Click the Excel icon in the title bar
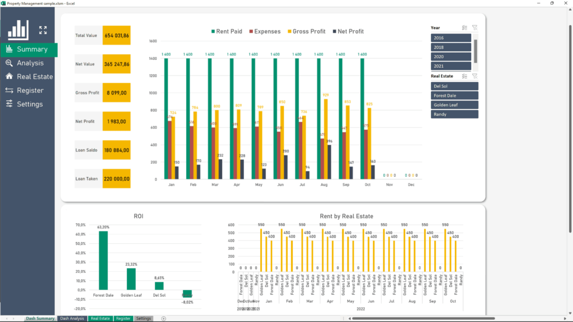Image resolution: width=573 pixels, height=322 pixels. pyautogui.click(x=4, y=3)
